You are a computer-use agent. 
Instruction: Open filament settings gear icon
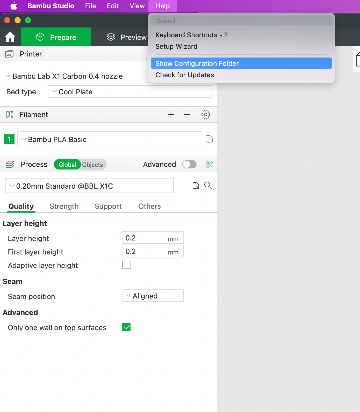point(205,115)
